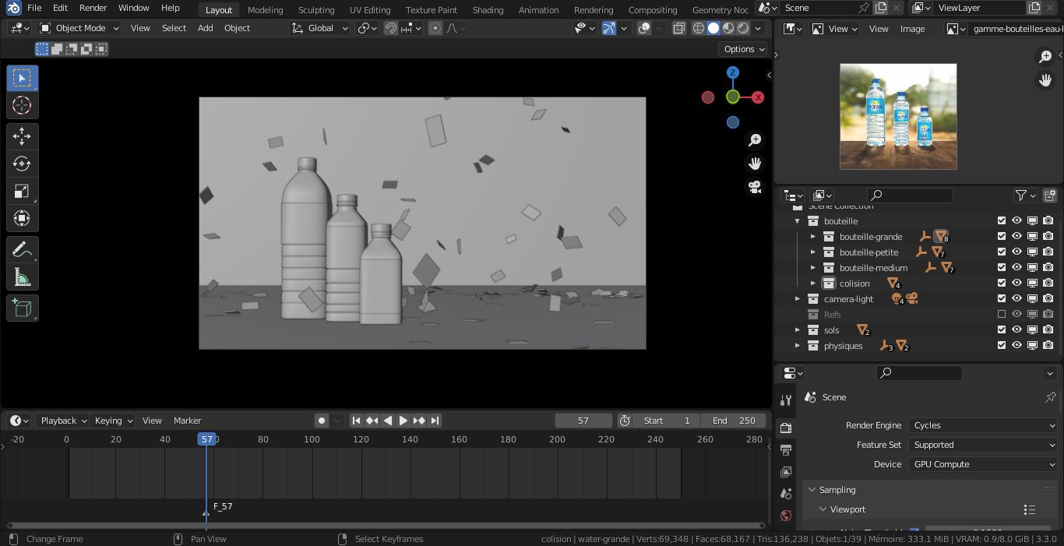Open the Render Engine dropdown
The height and width of the screenshot is (546, 1064).
coord(983,425)
